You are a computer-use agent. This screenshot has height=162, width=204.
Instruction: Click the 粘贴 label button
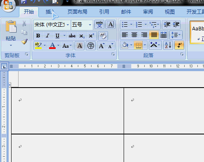coord(11,38)
